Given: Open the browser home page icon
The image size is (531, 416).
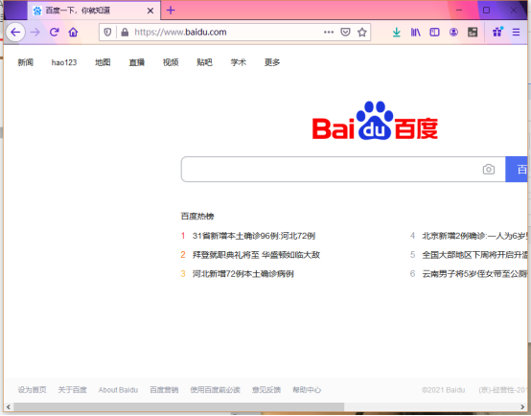Looking at the screenshot, I should point(73,33).
